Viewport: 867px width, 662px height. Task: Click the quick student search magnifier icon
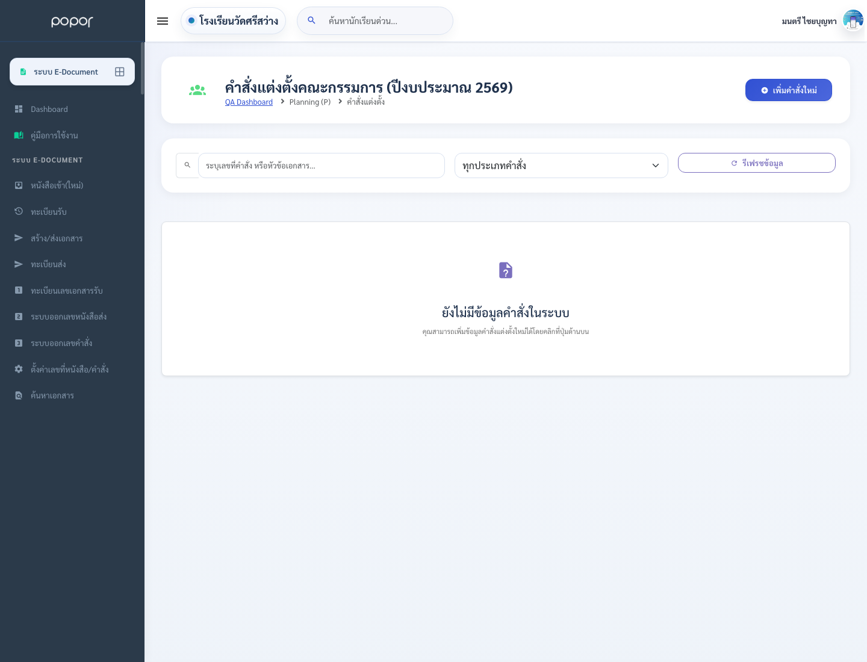pyautogui.click(x=311, y=20)
